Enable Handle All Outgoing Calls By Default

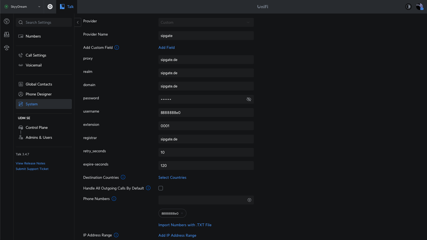(x=161, y=188)
